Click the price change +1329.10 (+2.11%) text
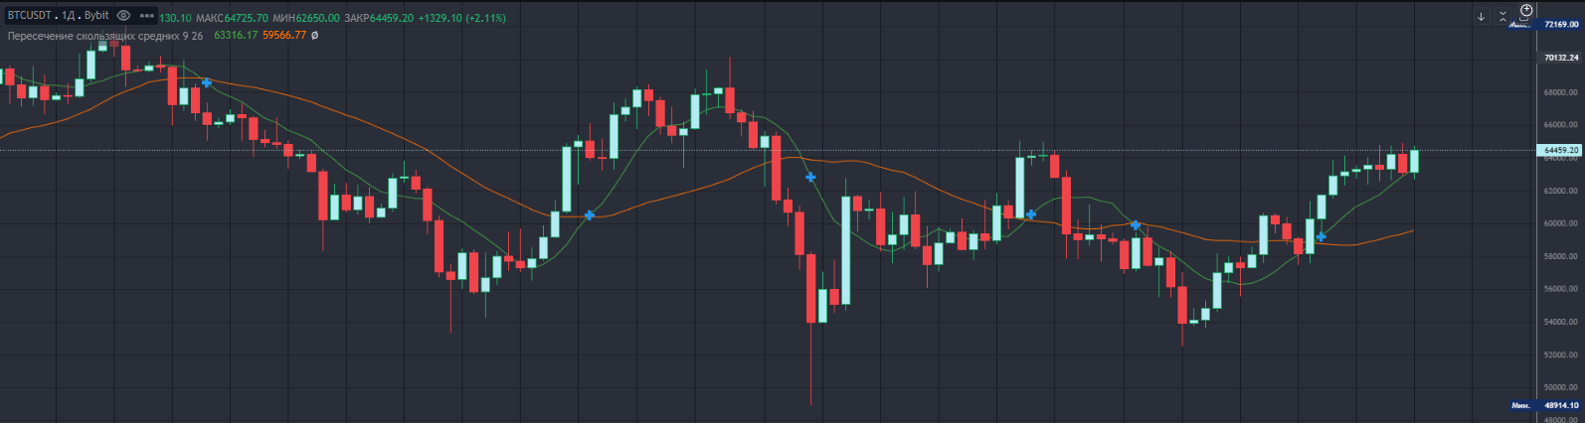The height and width of the screenshot is (423, 1585). tap(461, 18)
